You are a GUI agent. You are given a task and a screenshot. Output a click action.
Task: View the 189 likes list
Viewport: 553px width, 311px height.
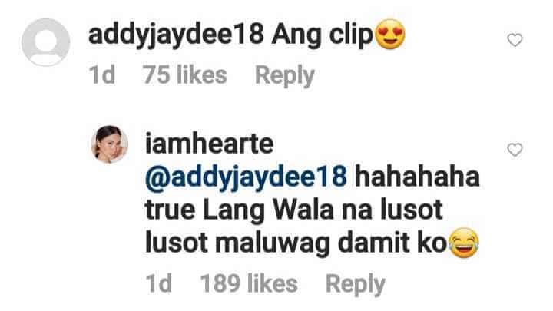pyautogui.click(x=249, y=283)
